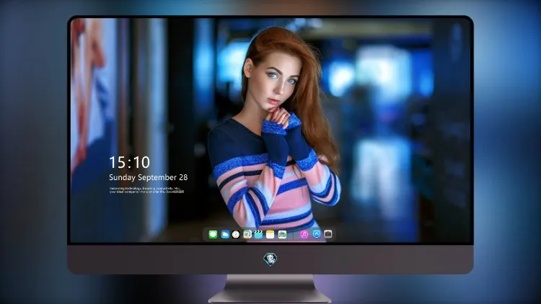Image resolution: width=541 pixels, height=304 pixels.
Task: Open the blue App Store icon
Action: (317, 234)
